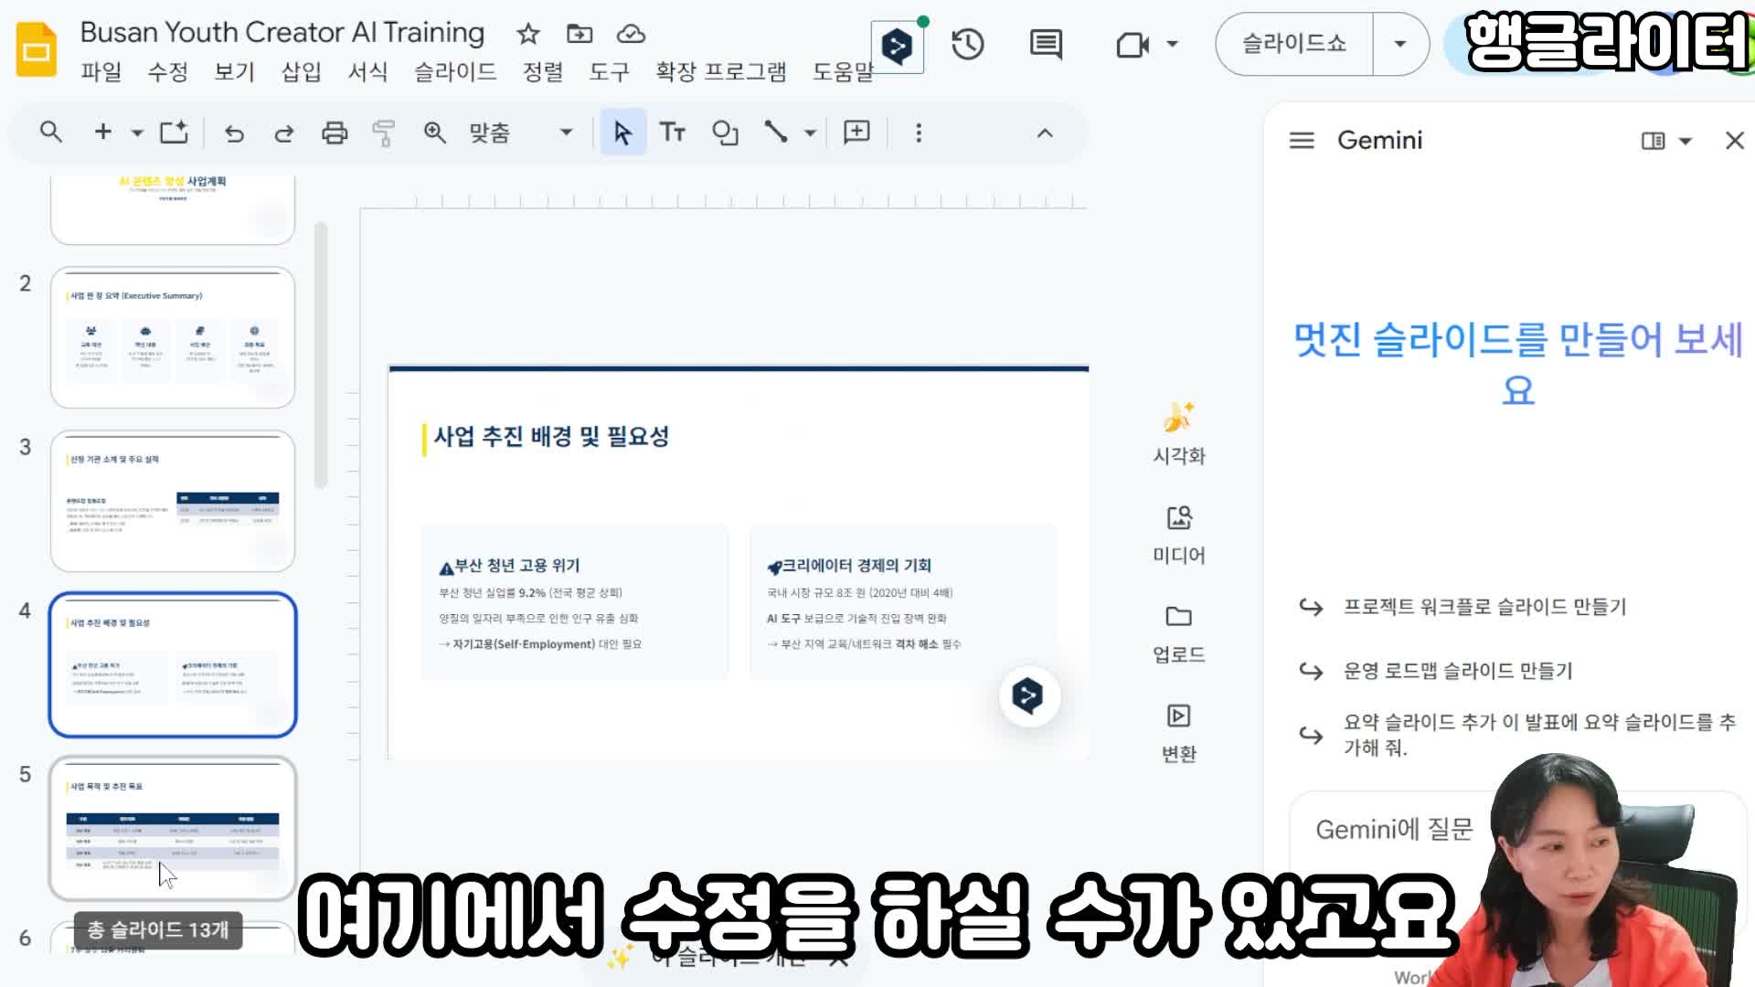
Task: Open the 삽입 menu
Action: (301, 72)
